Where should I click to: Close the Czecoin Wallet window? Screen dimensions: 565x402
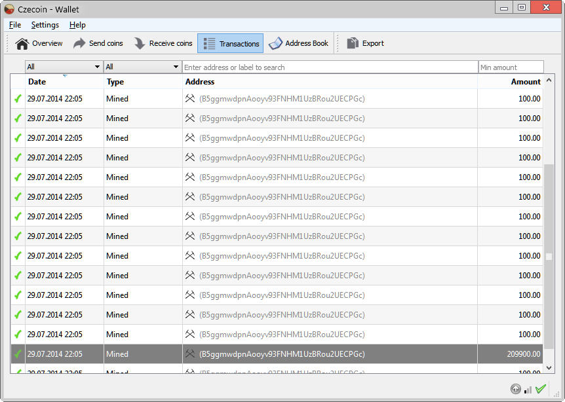click(546, 7)
